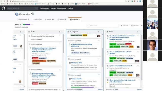Switch to the Packages tab
162x91 pixels.
point(37,19)
